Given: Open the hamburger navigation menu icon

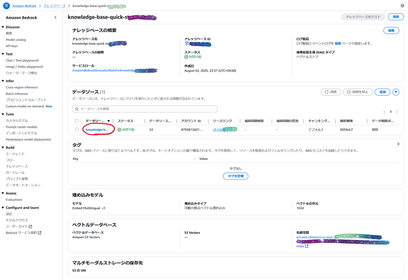Looking at the screenshot, I should [6, 5].
